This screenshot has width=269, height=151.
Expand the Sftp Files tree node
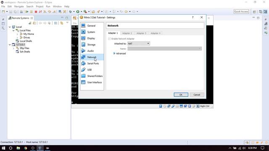click(x=13, y=48)
